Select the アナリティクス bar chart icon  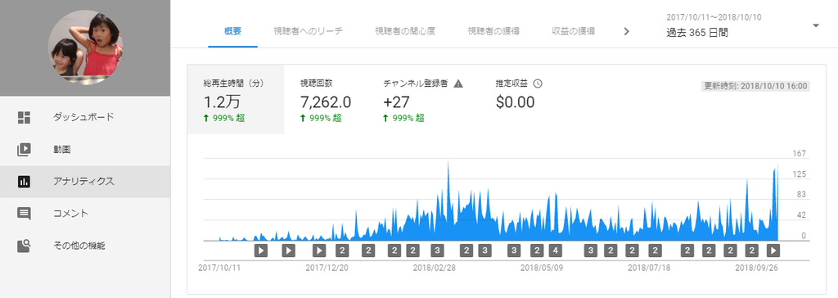click(x=24, y=182)
